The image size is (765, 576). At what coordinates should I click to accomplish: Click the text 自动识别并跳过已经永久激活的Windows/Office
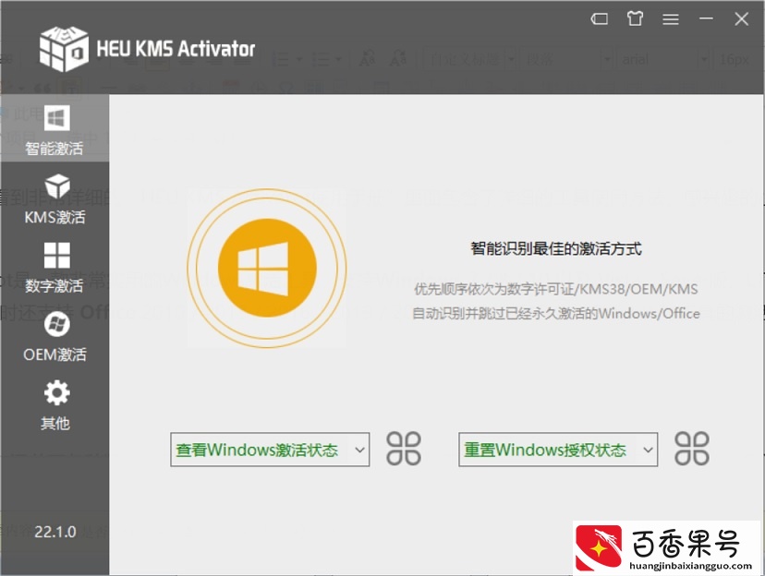point(555,313)
